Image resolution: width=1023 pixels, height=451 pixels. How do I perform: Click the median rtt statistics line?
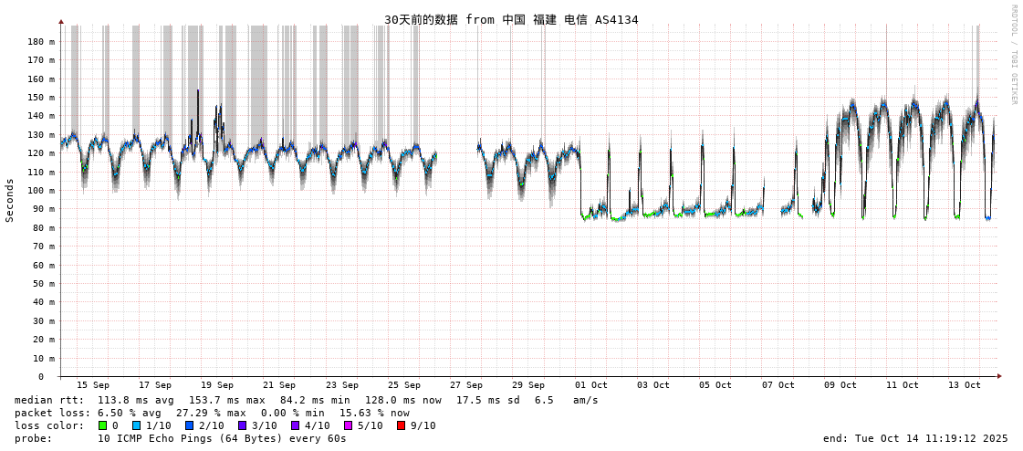[x=306, y=400]
